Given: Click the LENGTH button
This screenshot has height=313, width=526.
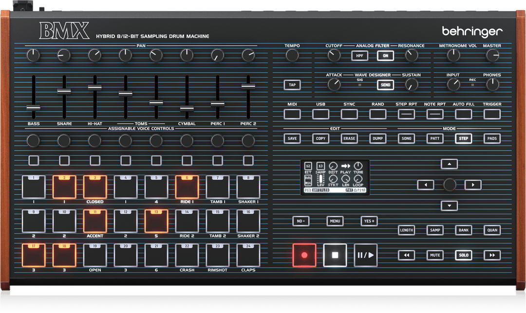Looking at the screenshot, I should pyautogui.click(x=406, y=230).
